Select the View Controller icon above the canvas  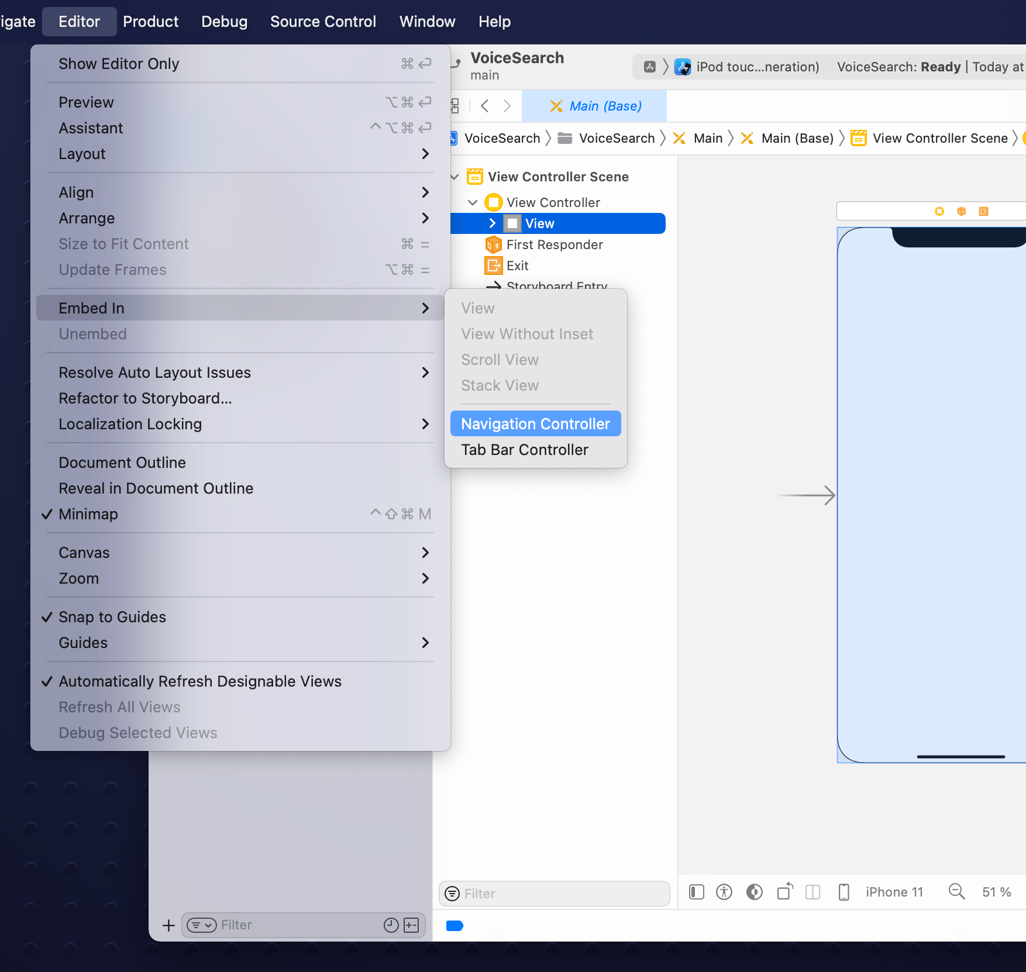[x=938, y=211]
